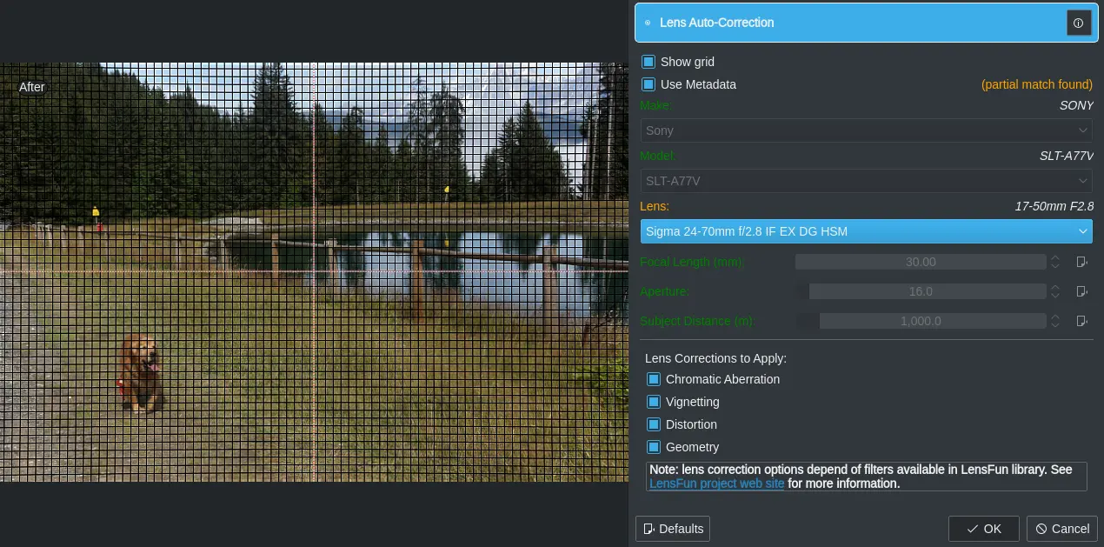Cancel the Lens Auto-Correction dialog
This screenshot has width=1104, height=547.
coord(1061,529)
